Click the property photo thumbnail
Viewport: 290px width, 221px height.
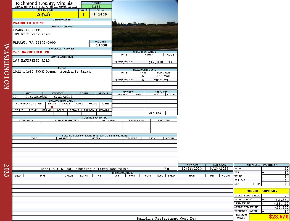pos(145,25)
